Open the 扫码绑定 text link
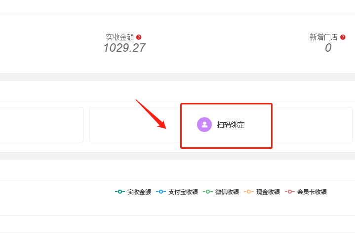The height and width of the screenshot is (233, 355). tap(231, 125)
